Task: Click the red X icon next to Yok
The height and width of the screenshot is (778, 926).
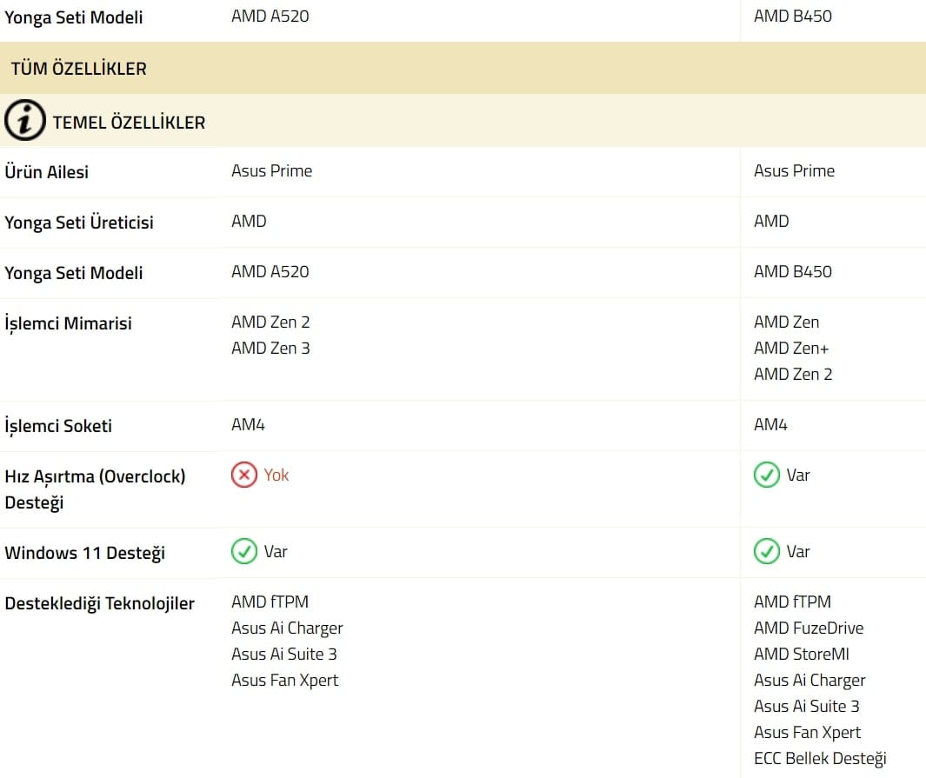Action: [244, 475]
